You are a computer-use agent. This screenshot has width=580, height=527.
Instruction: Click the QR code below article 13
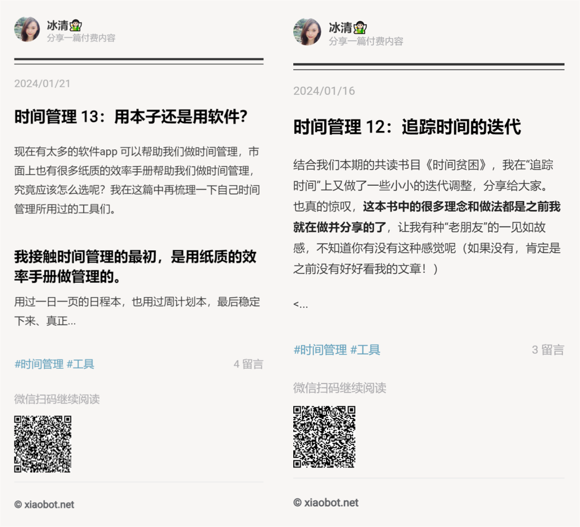coord(42,444)
